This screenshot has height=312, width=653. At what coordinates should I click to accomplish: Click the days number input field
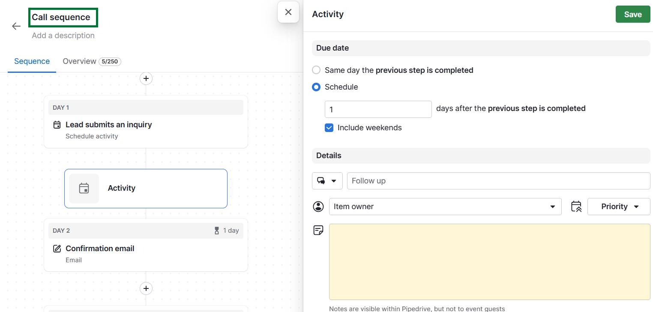tap(378, 109)
